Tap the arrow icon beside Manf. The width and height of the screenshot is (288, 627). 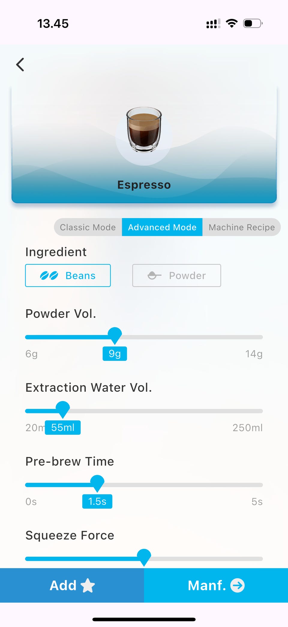(x=237, y=585)
